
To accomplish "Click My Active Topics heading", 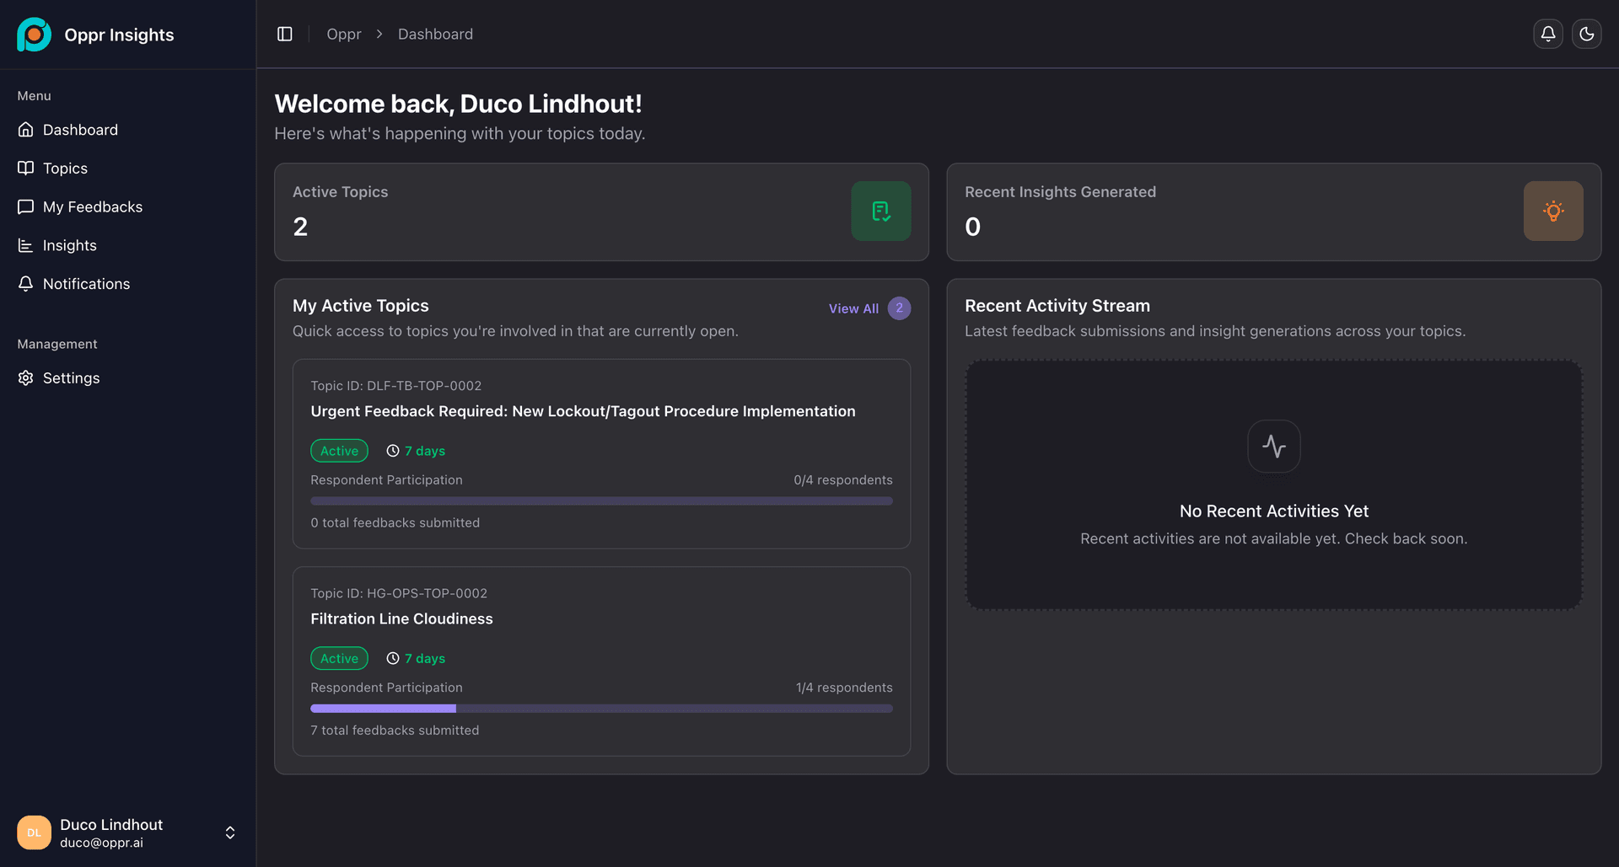I will [x=360, y=306].
